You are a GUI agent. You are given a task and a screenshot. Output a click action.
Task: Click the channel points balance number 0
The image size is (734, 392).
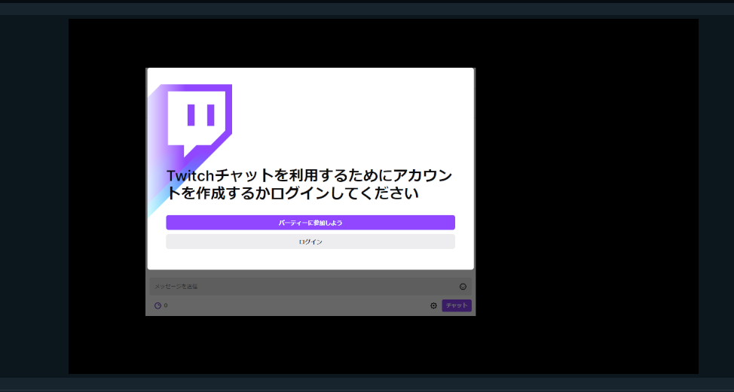[x=166, y=305]
